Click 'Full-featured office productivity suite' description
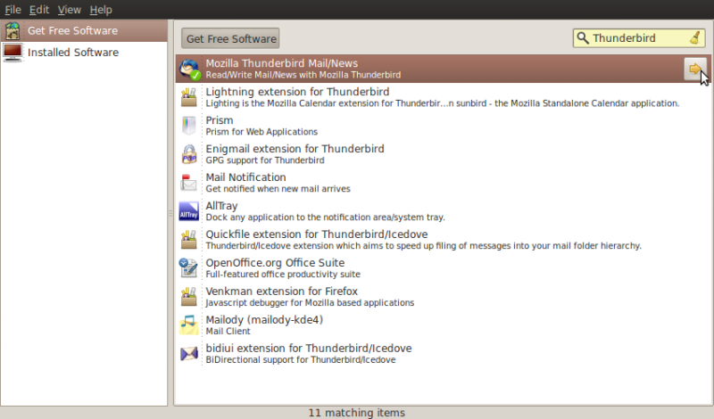714x419 pixels. click(283, 275)
